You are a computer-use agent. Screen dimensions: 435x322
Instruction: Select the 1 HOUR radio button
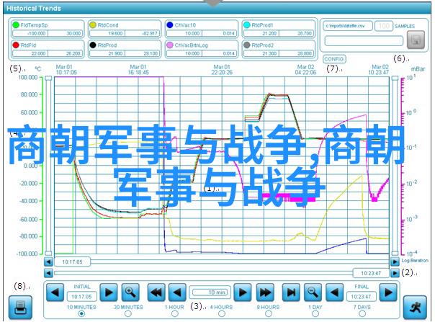175,313
